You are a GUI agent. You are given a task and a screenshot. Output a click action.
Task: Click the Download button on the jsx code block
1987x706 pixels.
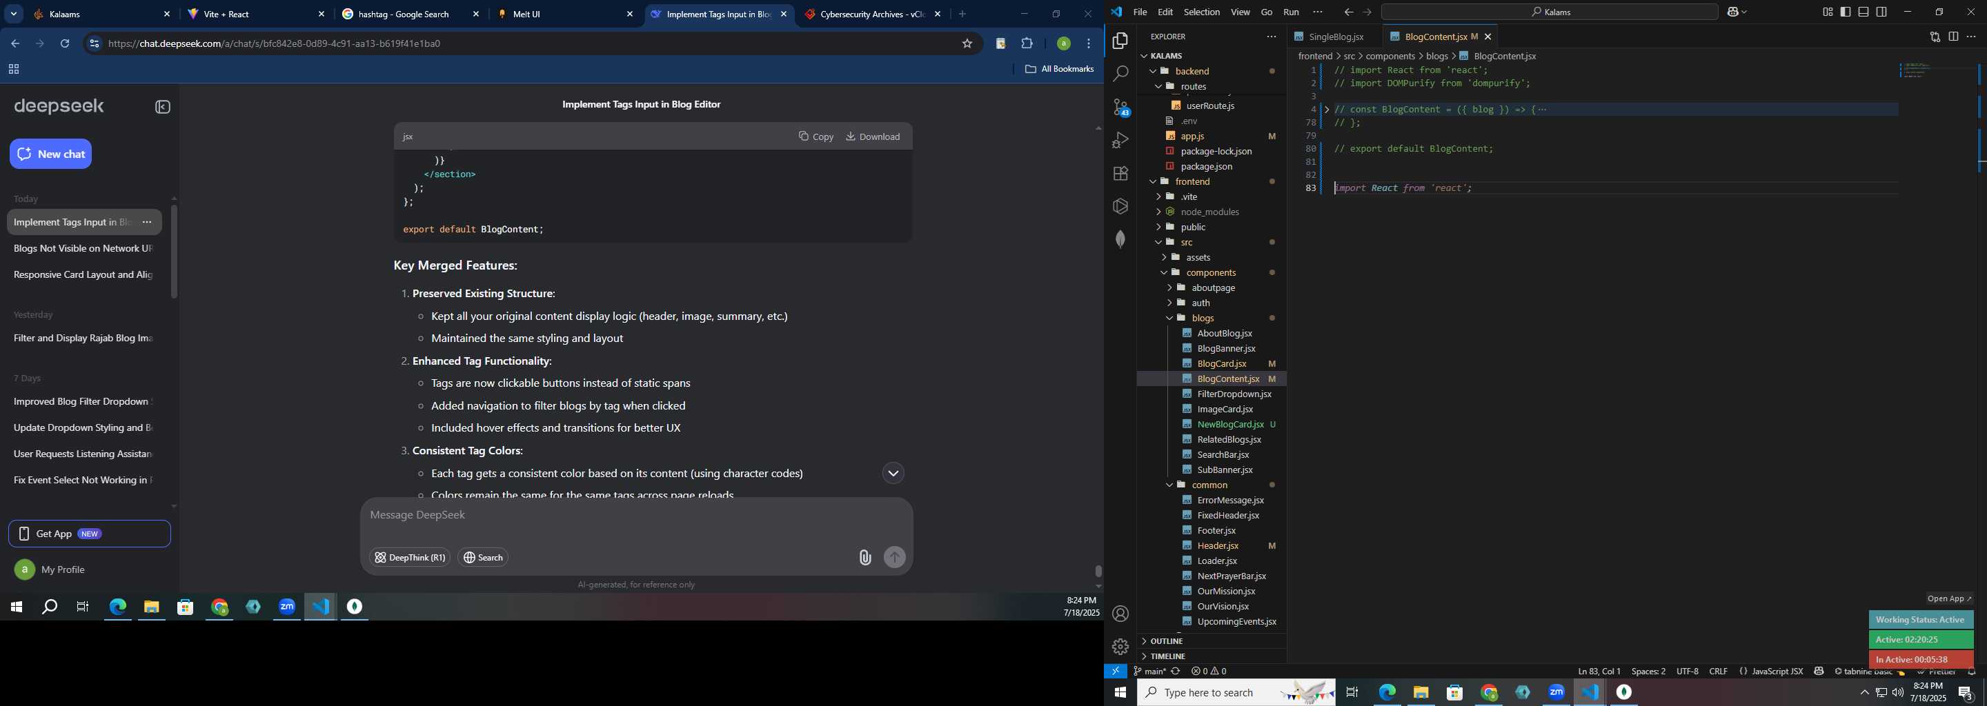[x=873, y=137]
